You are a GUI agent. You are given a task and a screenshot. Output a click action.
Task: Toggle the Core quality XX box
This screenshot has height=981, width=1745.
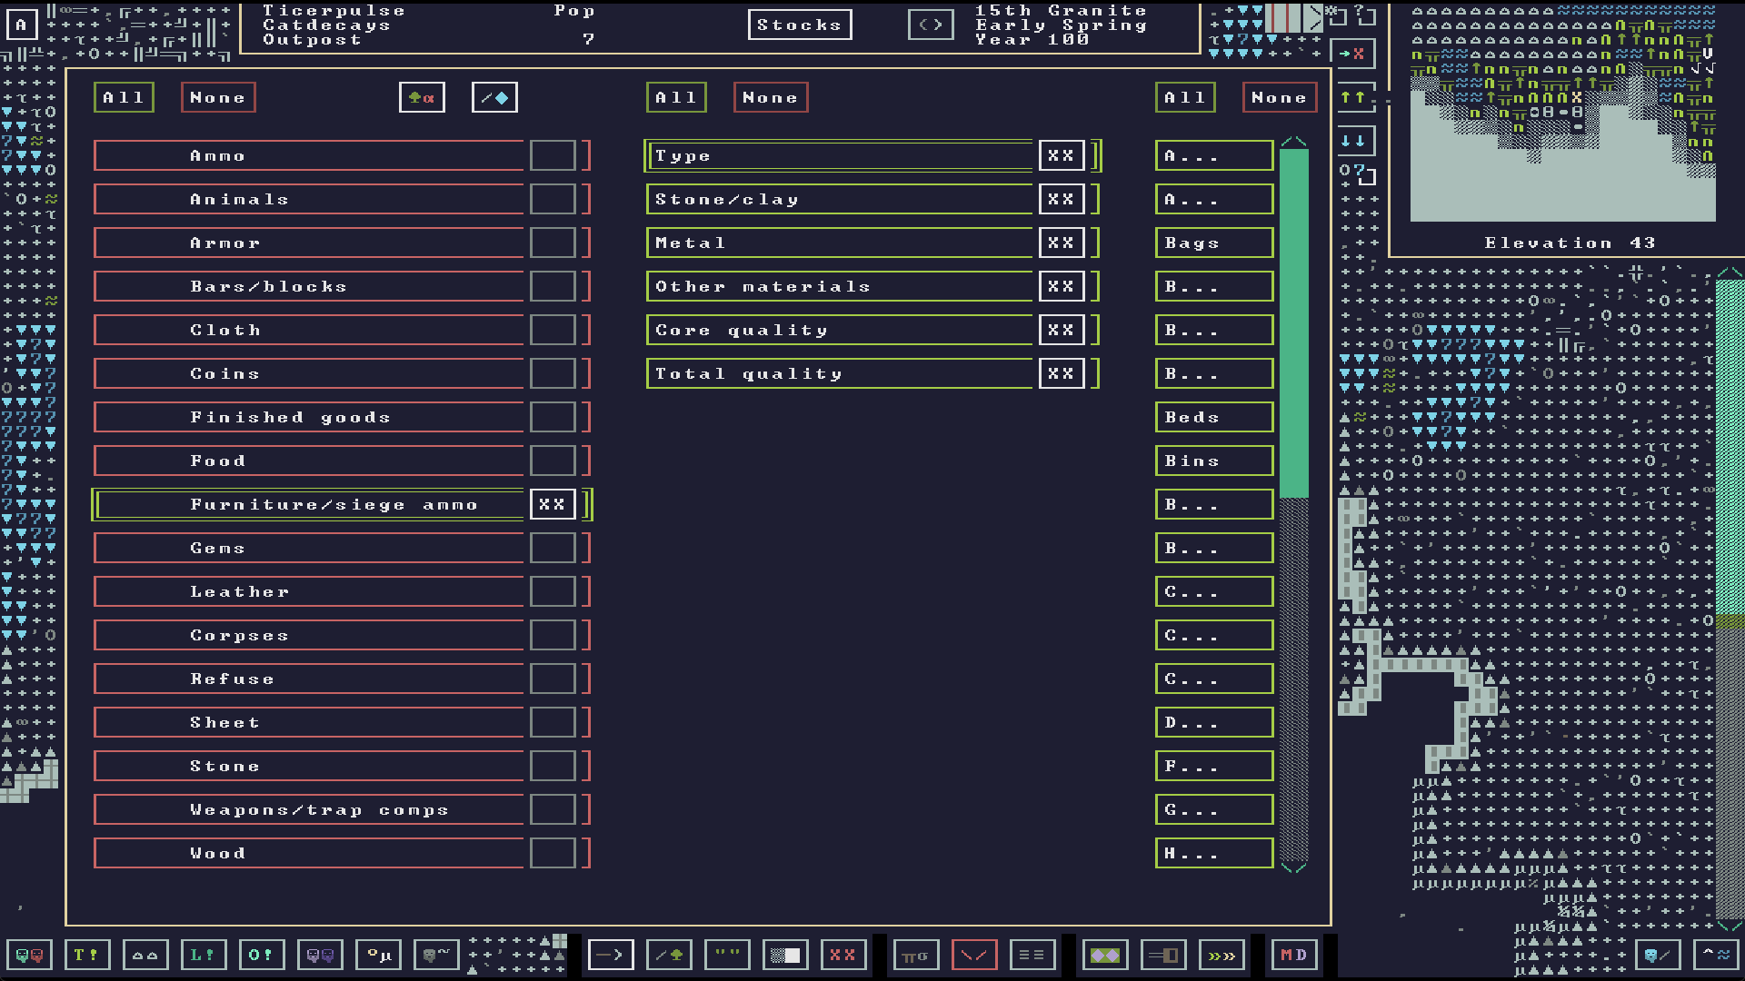click(1061, 330)
